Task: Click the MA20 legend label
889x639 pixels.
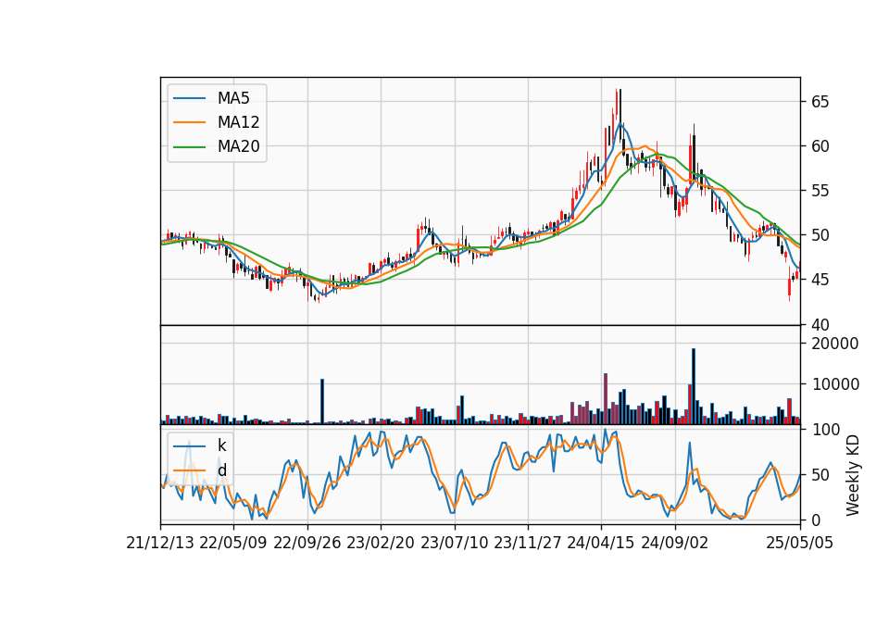Action: (239, 146)
